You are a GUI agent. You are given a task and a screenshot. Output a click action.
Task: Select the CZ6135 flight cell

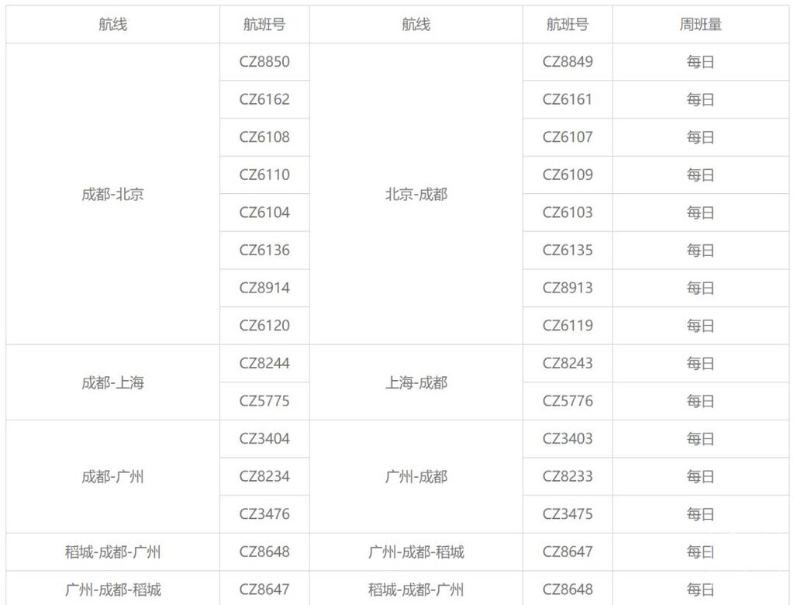568,250
